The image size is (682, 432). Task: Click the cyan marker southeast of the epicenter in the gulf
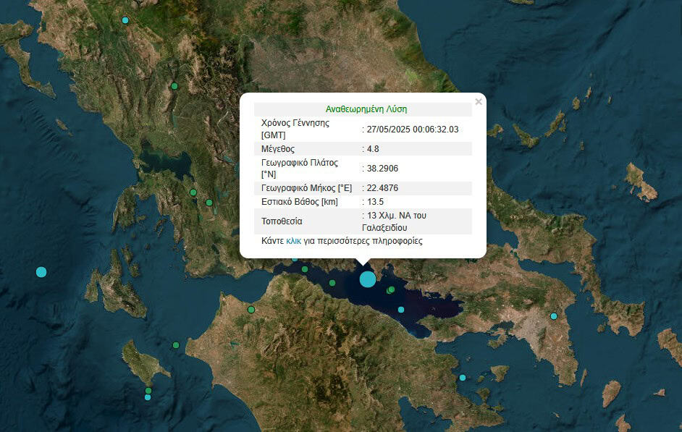pos(401,310)
